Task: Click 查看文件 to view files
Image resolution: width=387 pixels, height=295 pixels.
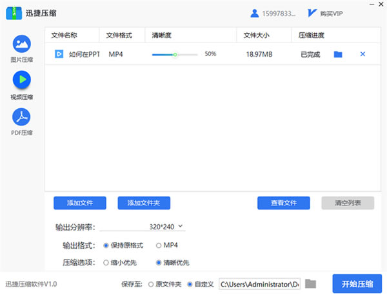Action: (x=283, y=203)
